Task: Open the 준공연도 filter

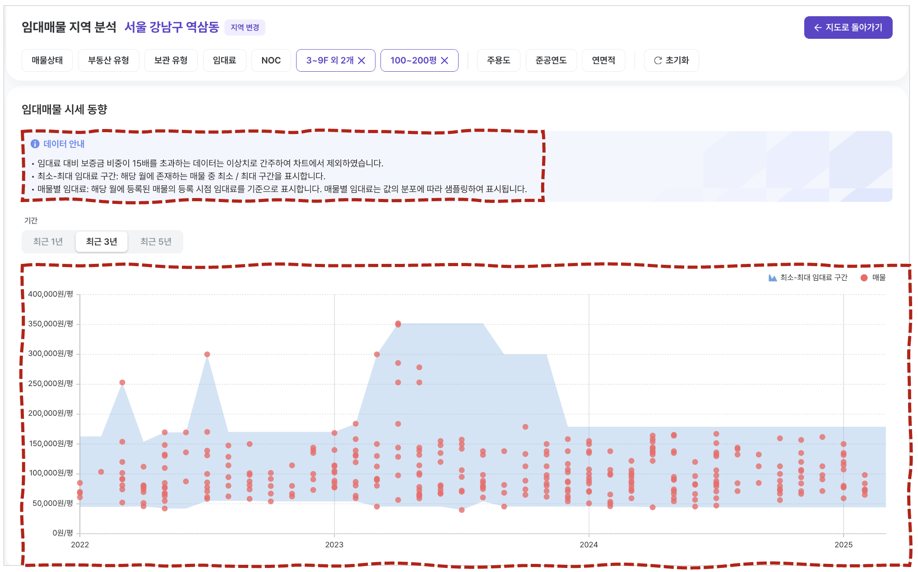Action: (551, 60)
